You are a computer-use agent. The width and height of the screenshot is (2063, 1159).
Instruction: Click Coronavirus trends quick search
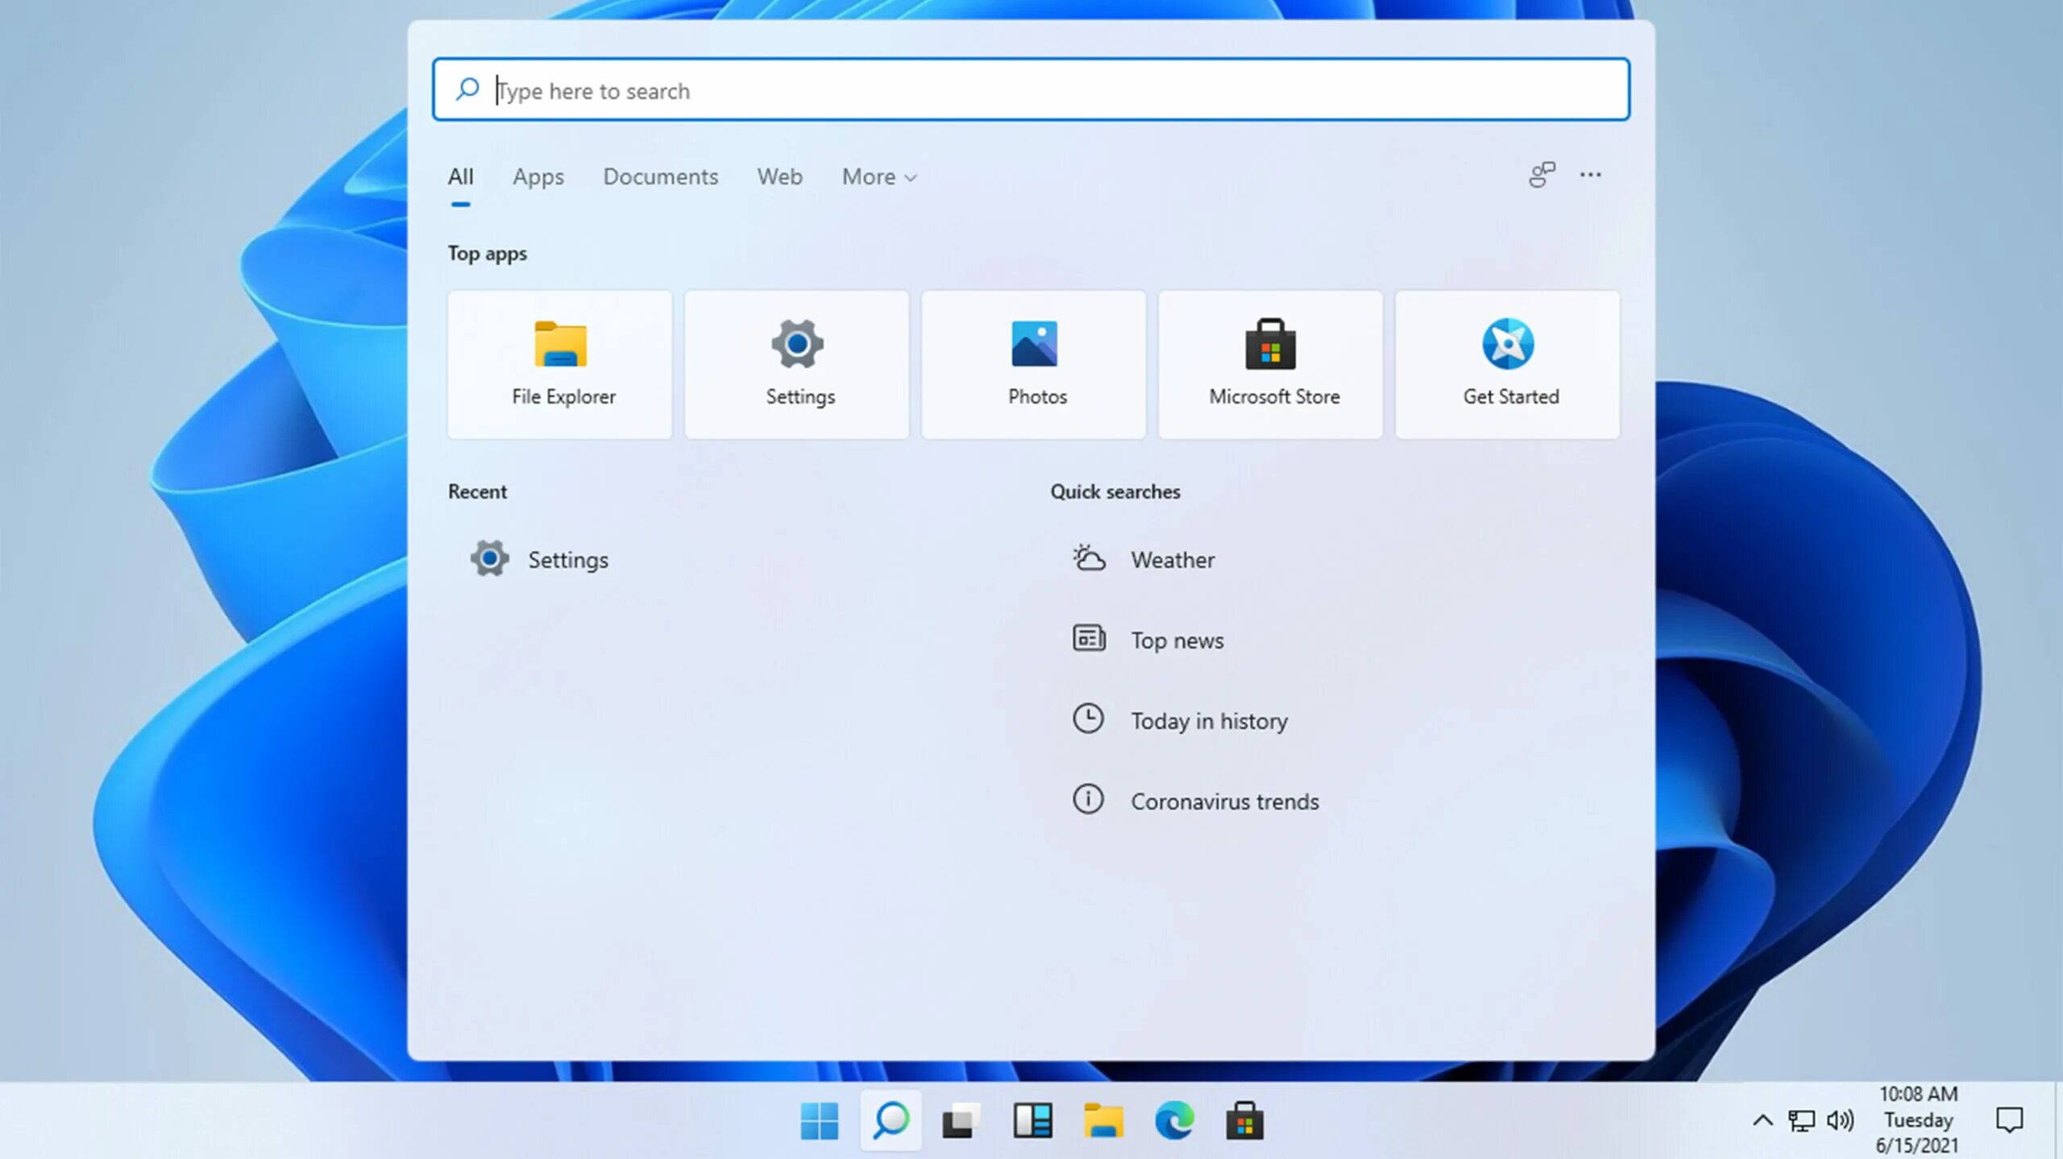click(x=1224, y=802)
